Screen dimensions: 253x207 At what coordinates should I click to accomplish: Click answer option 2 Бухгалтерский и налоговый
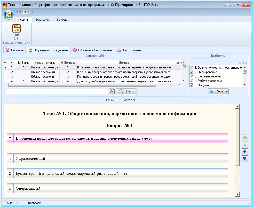117,173
